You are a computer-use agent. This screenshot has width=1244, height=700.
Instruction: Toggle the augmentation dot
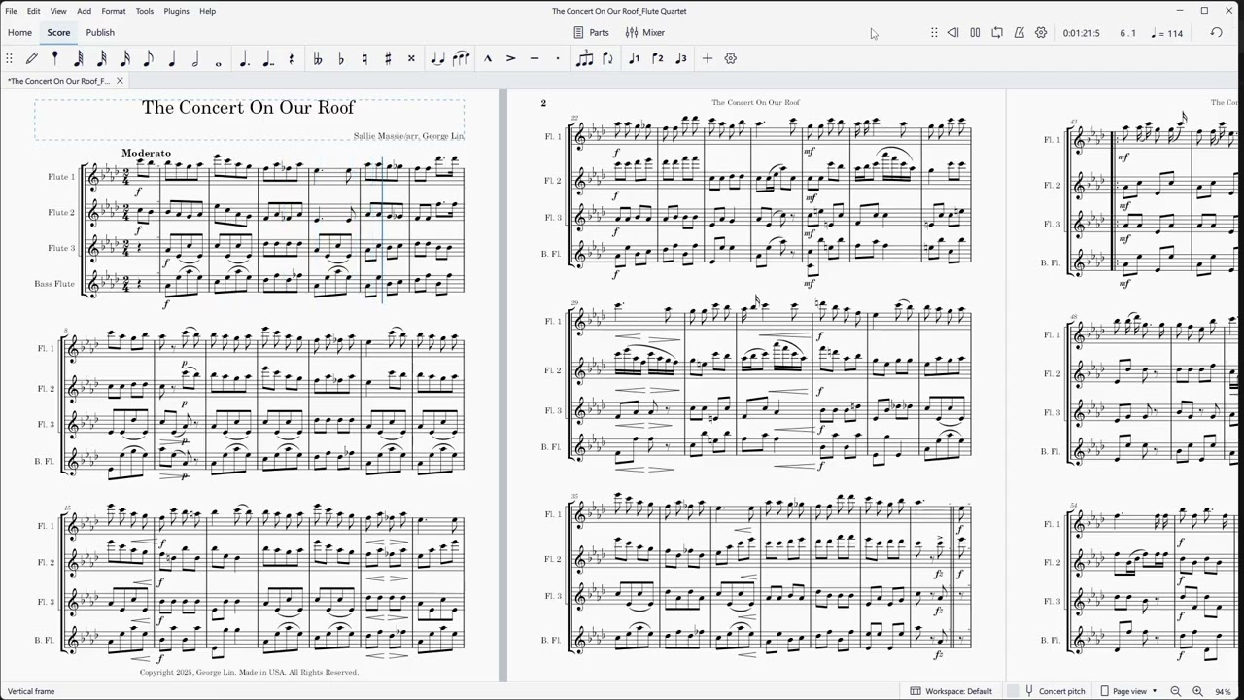[244, 58]
